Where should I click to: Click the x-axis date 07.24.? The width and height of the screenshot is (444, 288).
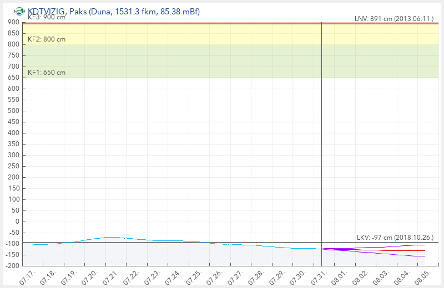173,277
